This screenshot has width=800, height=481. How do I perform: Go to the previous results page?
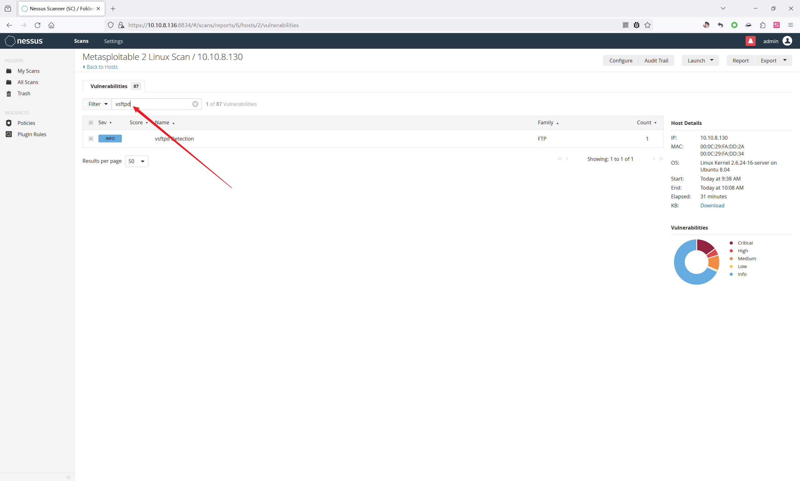click(567, 159)
